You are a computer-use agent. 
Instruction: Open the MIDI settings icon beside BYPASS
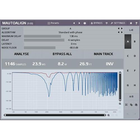pyautogui.click(x=107, y=23)
